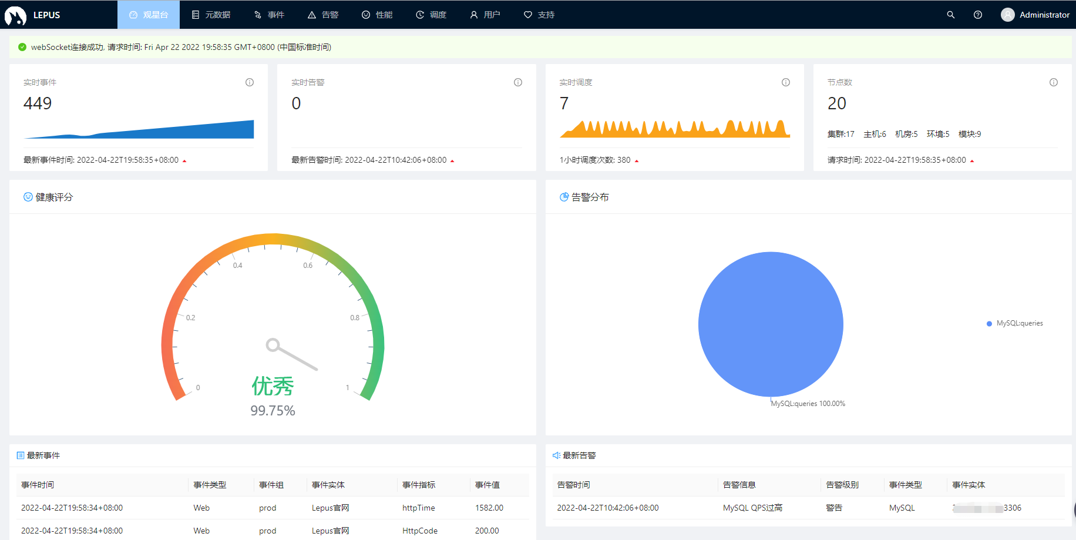Click 模块:9 statistic
Screen dimensions: 1076x540
click(x=970, y=134)
